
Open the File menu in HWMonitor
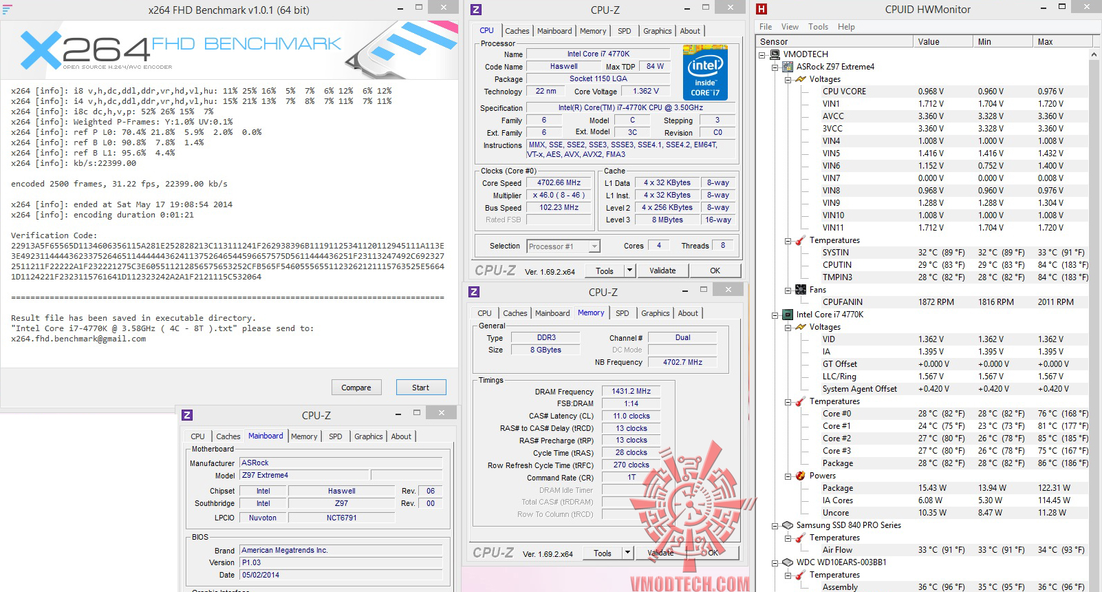pyautogui.click(x=766, y=27)
